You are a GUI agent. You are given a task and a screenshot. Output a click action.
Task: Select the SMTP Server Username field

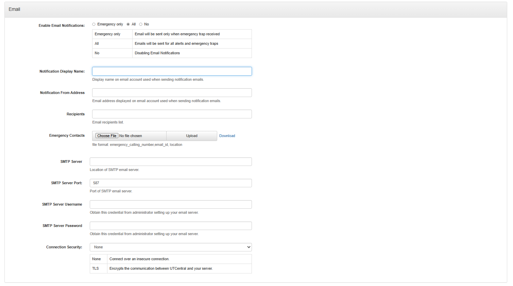click(171, 205)
